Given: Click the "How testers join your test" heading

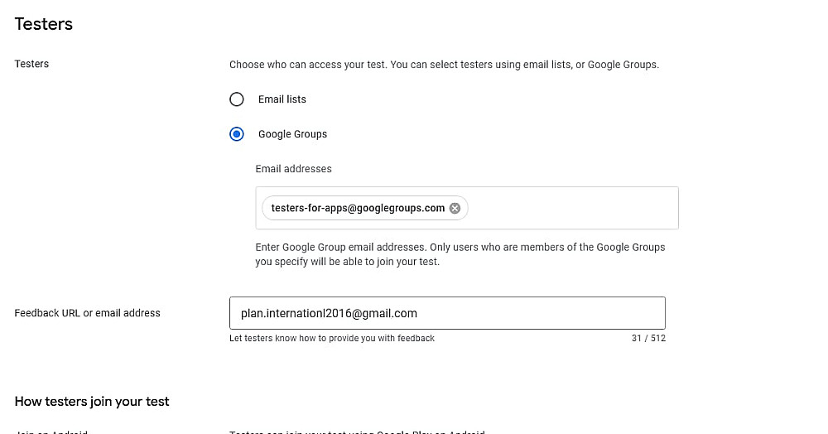Looking at the screenshot, I should click(92, 402).
